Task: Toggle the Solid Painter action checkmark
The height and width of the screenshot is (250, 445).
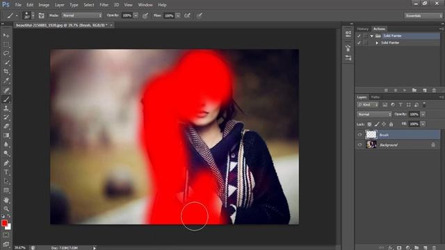Action: (359, 42)
